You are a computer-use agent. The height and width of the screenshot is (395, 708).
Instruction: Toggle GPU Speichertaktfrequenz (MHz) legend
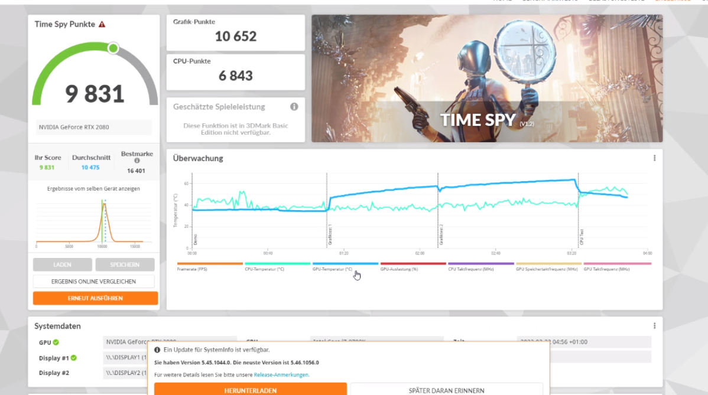548,266
